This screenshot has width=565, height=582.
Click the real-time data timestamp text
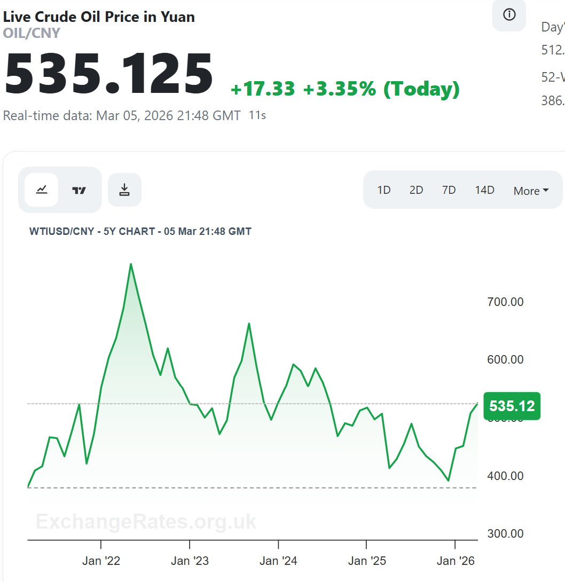pos(122,115)
